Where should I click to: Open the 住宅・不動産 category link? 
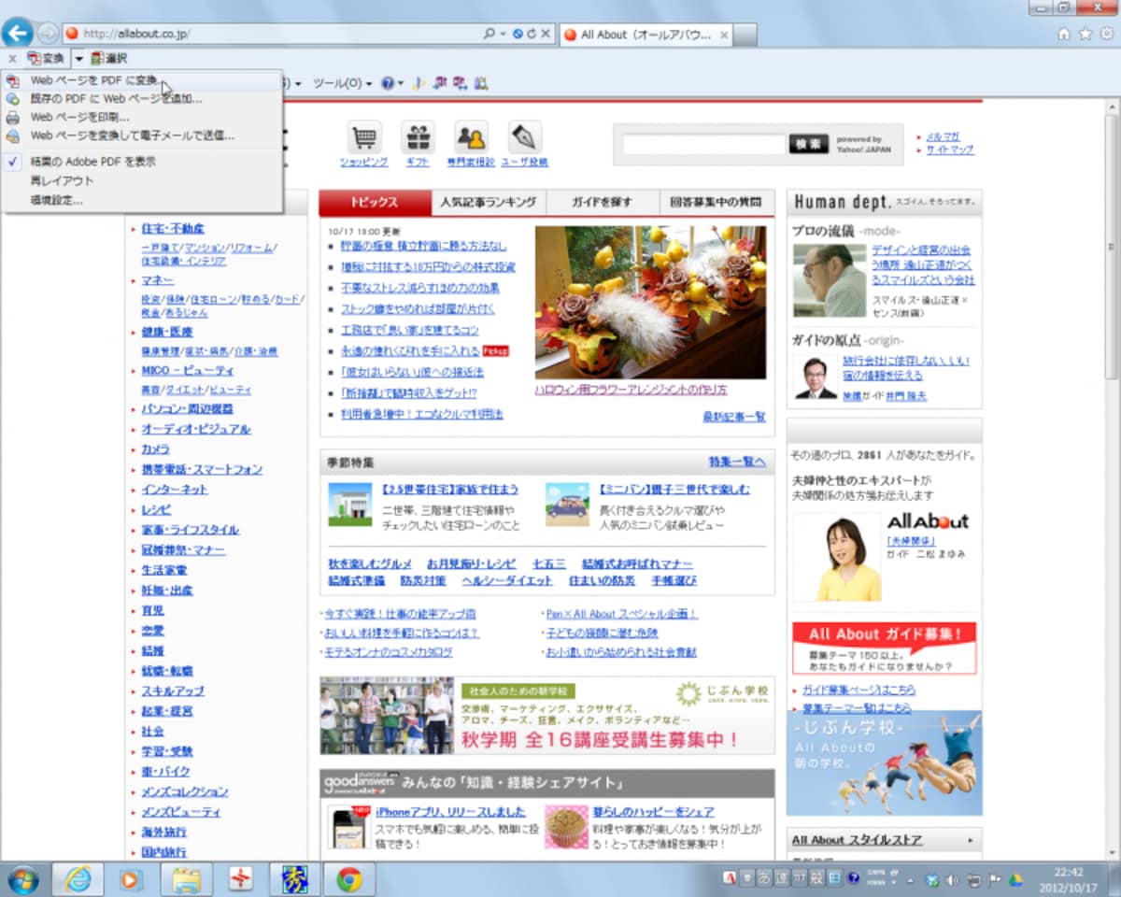coord(173,228)
